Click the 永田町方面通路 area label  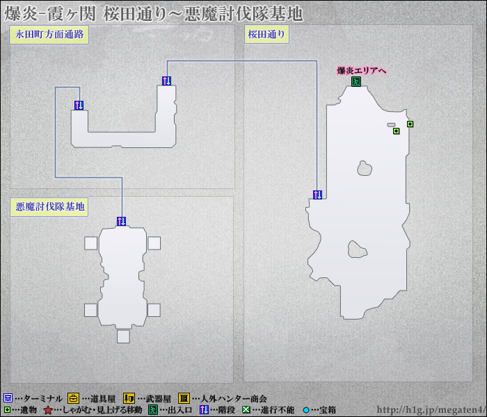click(x=49, y=35)
